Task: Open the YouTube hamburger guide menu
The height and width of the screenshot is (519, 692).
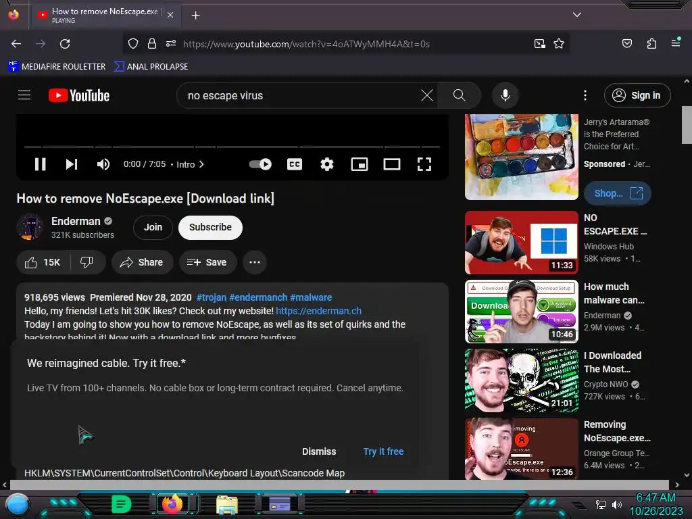Action: (x=24, y=95)
